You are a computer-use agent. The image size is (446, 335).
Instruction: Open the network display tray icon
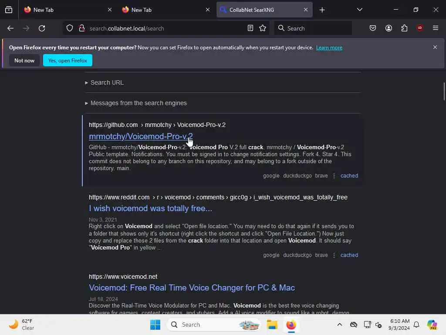click(367, 325)
